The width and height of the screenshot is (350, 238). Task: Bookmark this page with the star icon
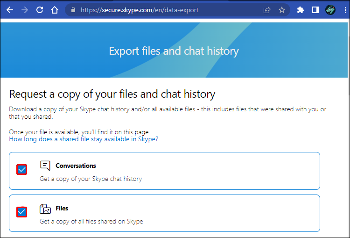[x=281, y=10]
